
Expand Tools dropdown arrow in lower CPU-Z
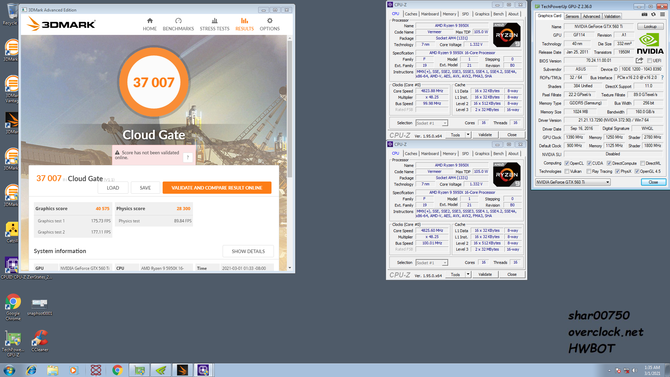468,274
